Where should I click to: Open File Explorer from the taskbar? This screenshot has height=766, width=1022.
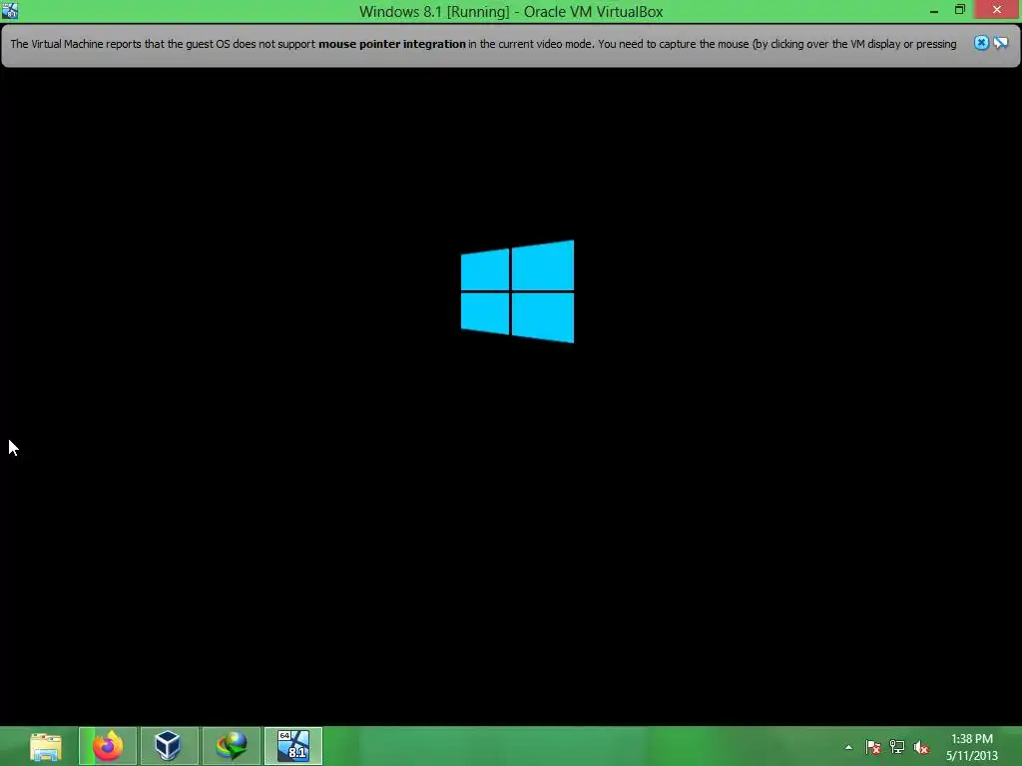coord(46,746)
